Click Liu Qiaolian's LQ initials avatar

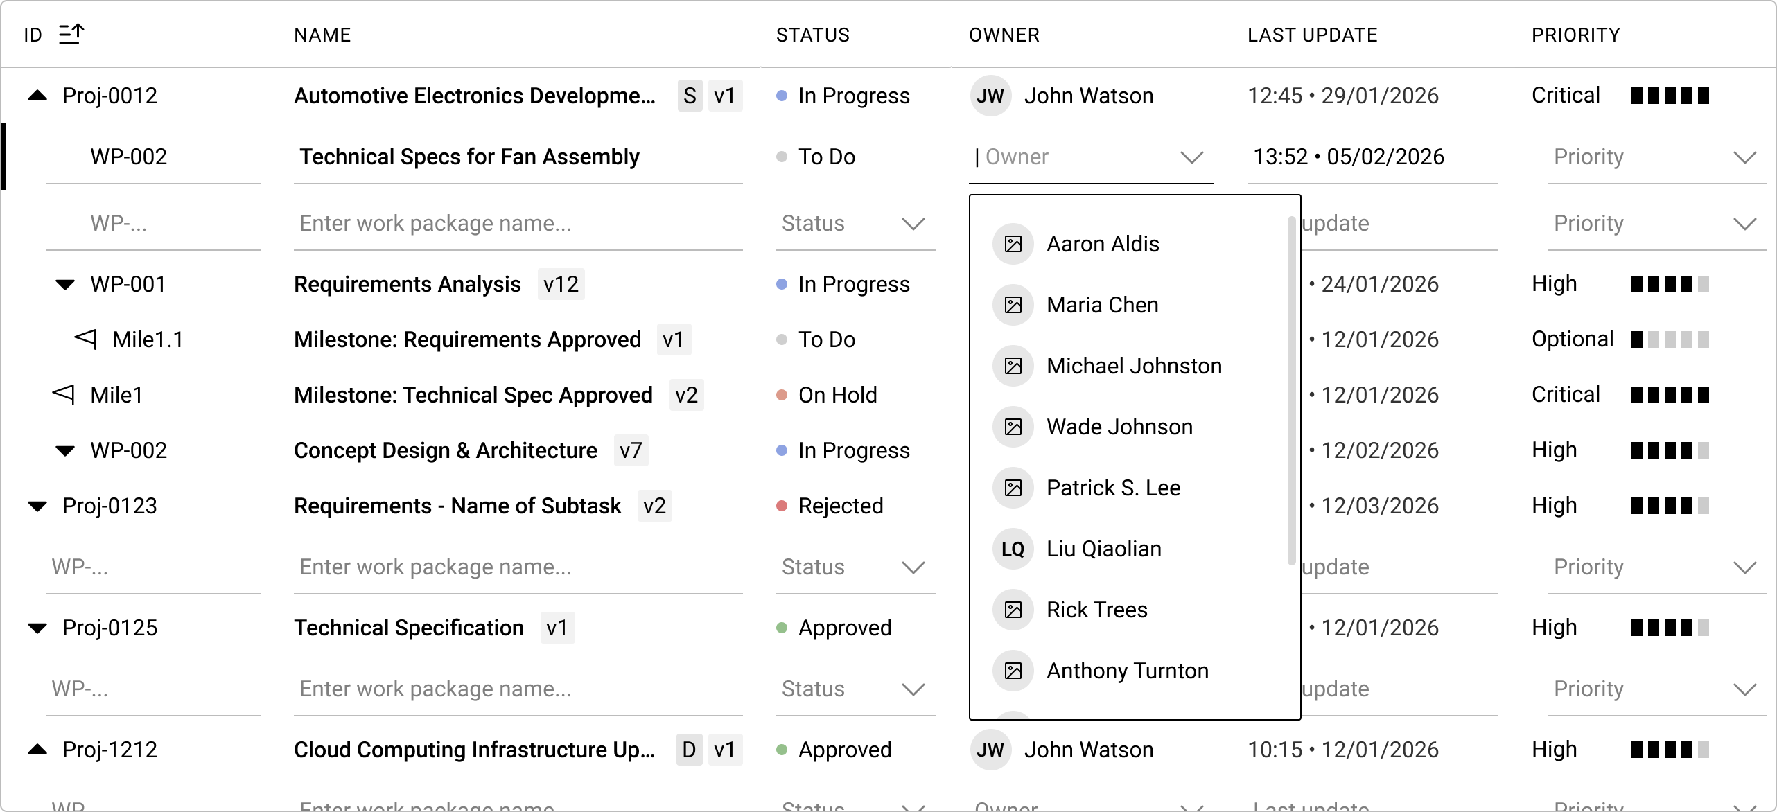[x=1013, y=548]
